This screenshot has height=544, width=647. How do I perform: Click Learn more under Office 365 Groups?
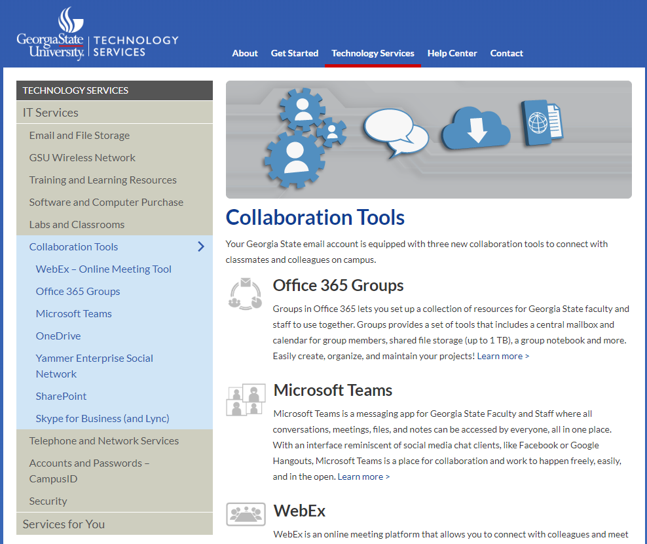[503, 356]
